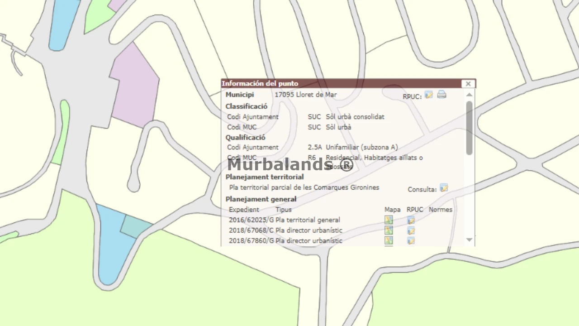Click the scroll-up arrow in the info panel
The width and height of the screenshot is (579, 326).
[x=469, y=95]
